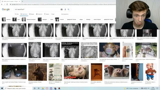This screenshot has height=90, width=160.
Task: Show hidden system tray icons chevron
Action: coord(140,88)
